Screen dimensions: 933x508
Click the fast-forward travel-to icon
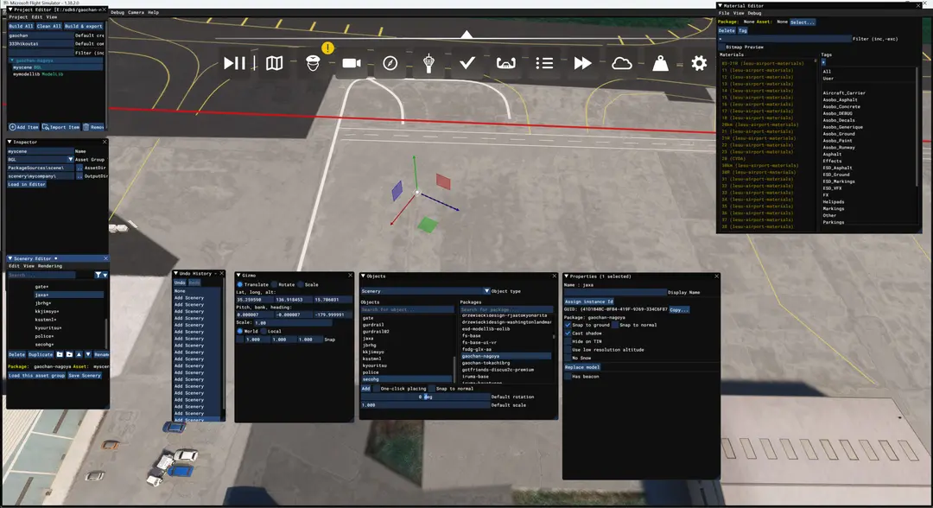coord(582,62)
